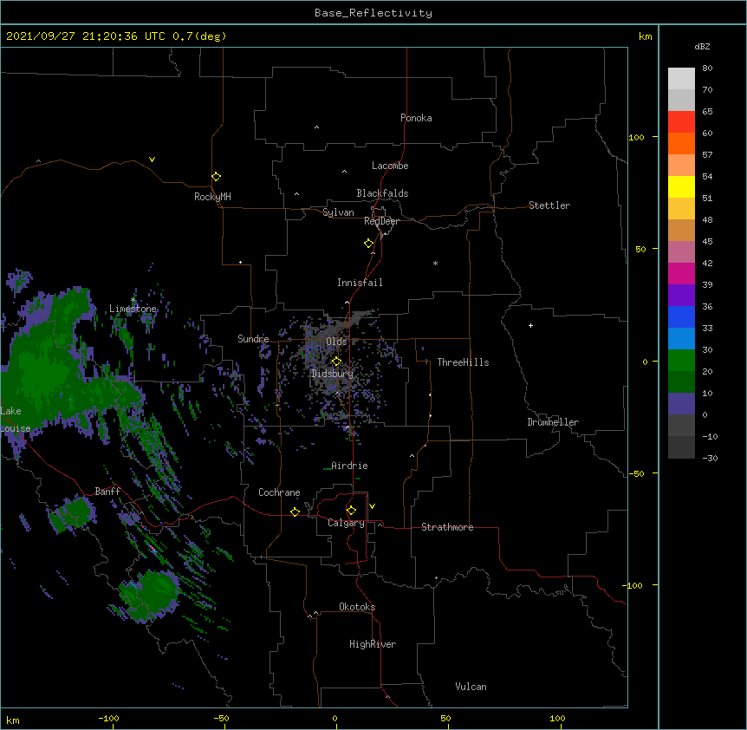Image resolution: width=747 pixels, height=730 pixels.
Task: Click the dBZ legend heading
Action: click(702, 47)
